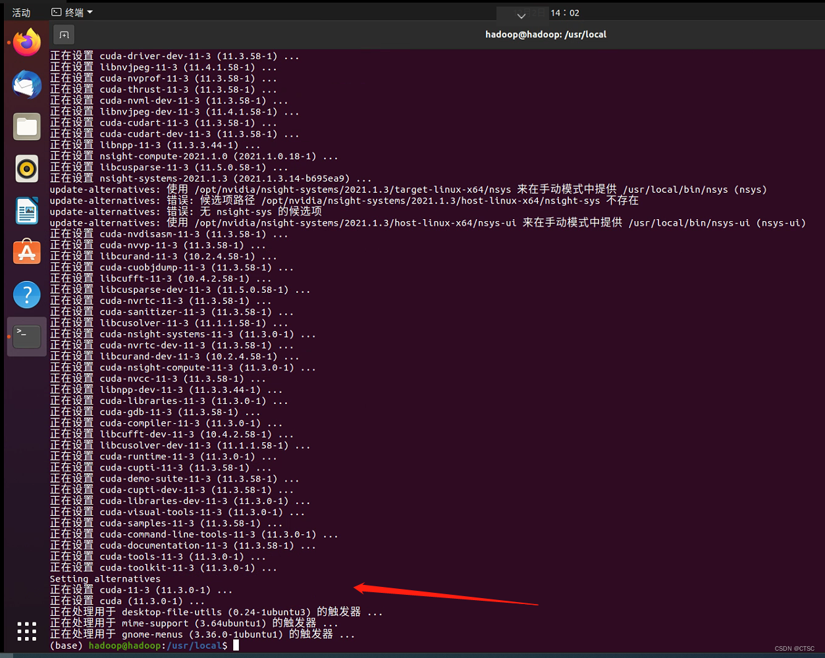
Task: Open the 活动 Activities overview
Action: [22, 12]
